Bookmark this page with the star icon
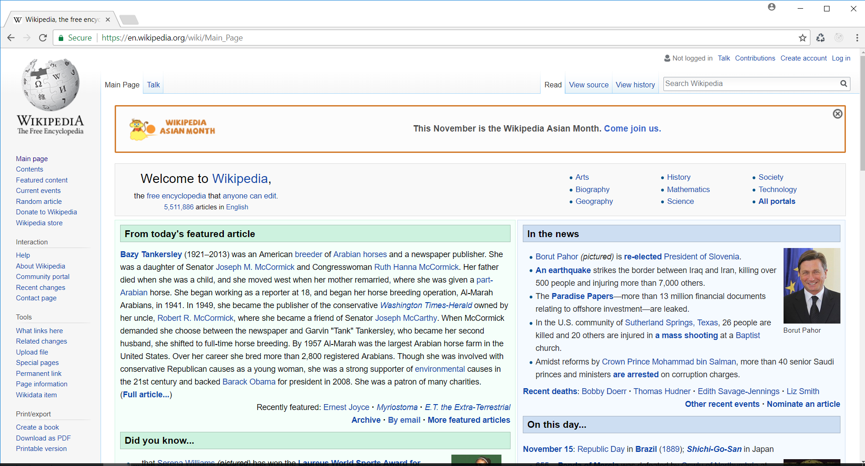The image size is (865, 466). [x=802, y=38]
